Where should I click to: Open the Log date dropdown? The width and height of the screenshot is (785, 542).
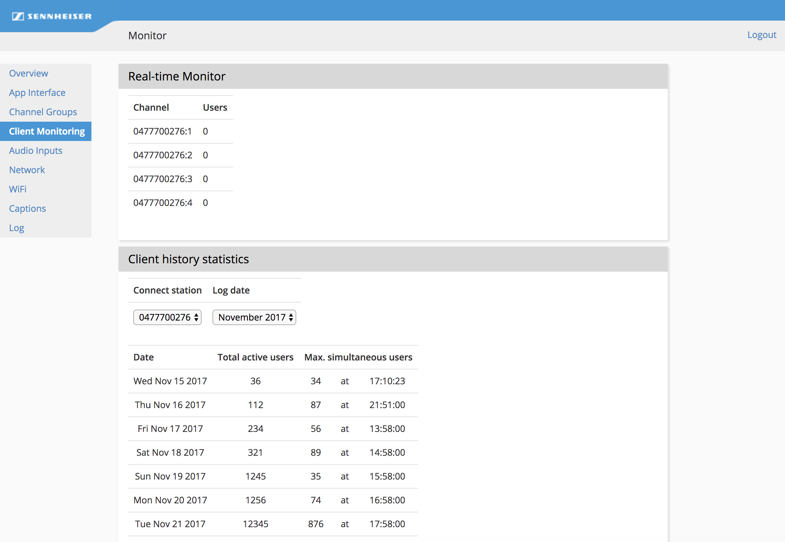click(254, 317)
